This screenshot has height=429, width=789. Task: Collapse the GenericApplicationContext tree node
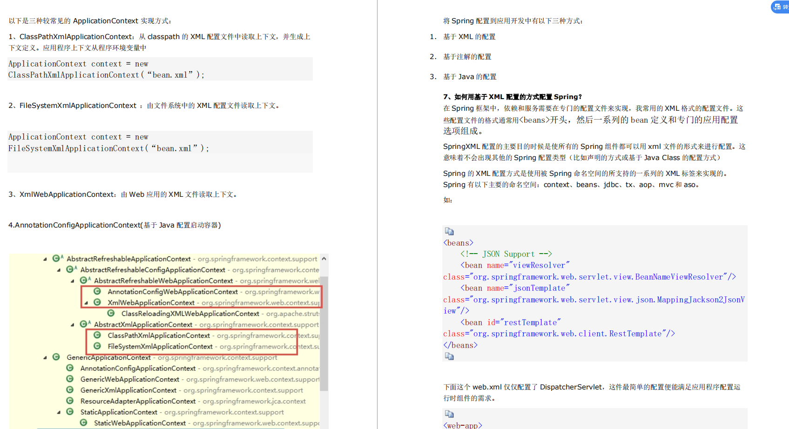(45, 357)
